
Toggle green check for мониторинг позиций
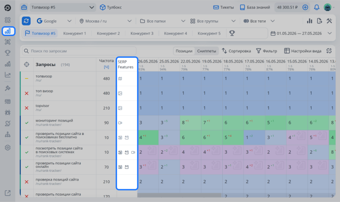[x=27, y=123]
